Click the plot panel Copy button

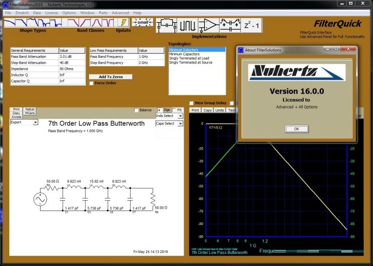[x=207, y=110]
